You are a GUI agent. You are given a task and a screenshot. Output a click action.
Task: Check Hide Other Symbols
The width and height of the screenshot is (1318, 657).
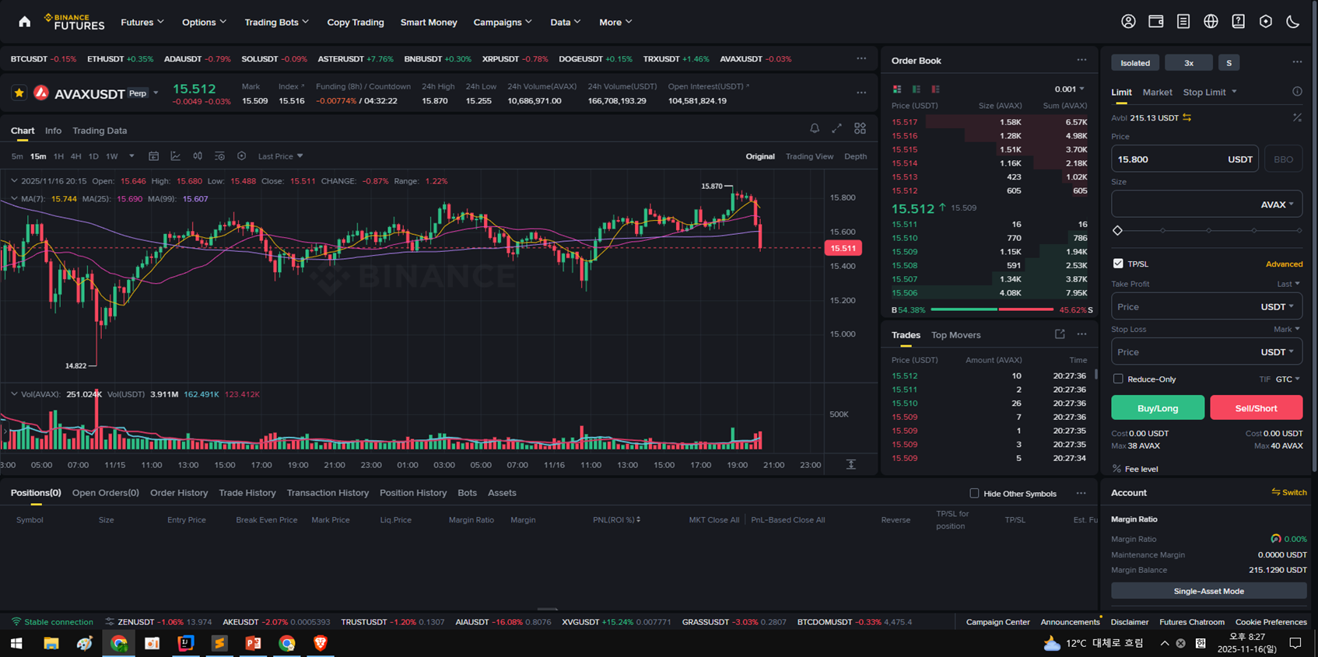click(974, 493)
